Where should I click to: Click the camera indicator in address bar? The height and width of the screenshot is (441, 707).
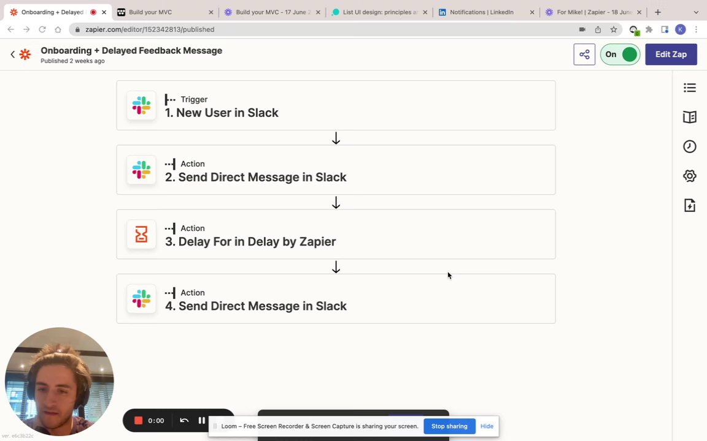(x=582, y=29)
